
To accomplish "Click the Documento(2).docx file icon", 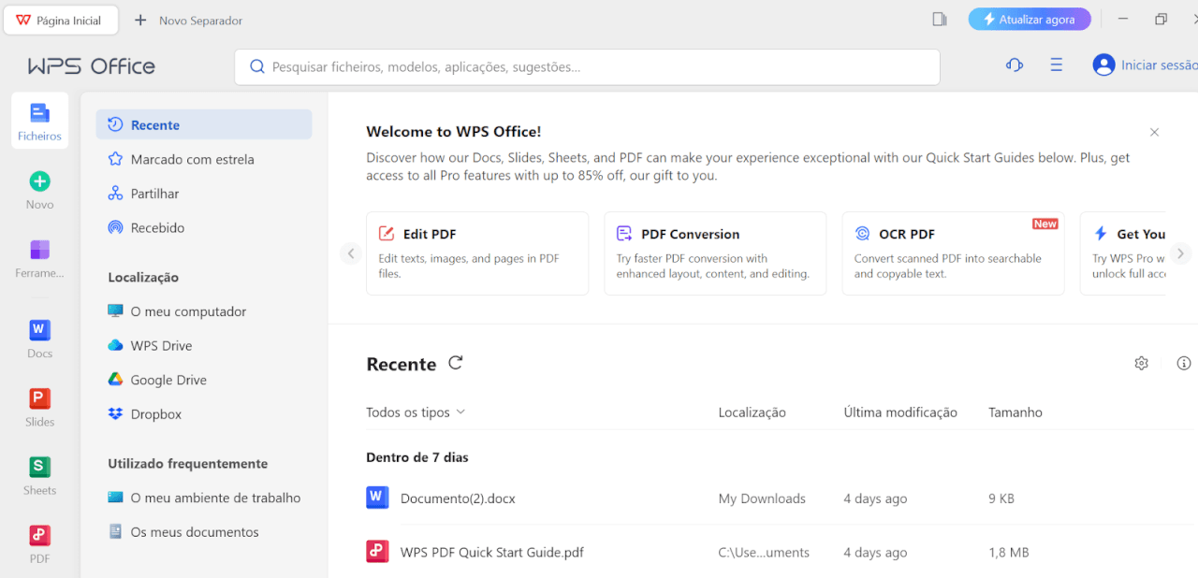I will click(377, 498).
